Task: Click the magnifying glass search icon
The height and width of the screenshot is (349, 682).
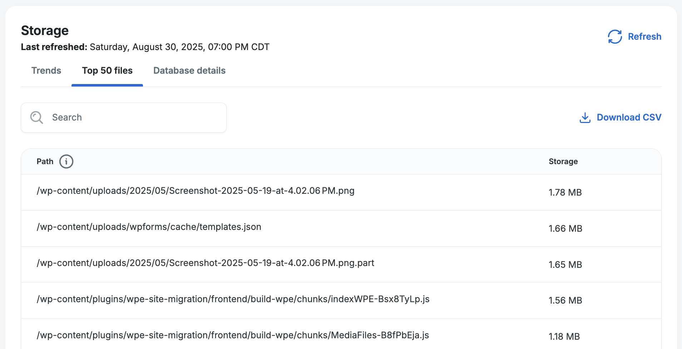Action: [36, 118]
